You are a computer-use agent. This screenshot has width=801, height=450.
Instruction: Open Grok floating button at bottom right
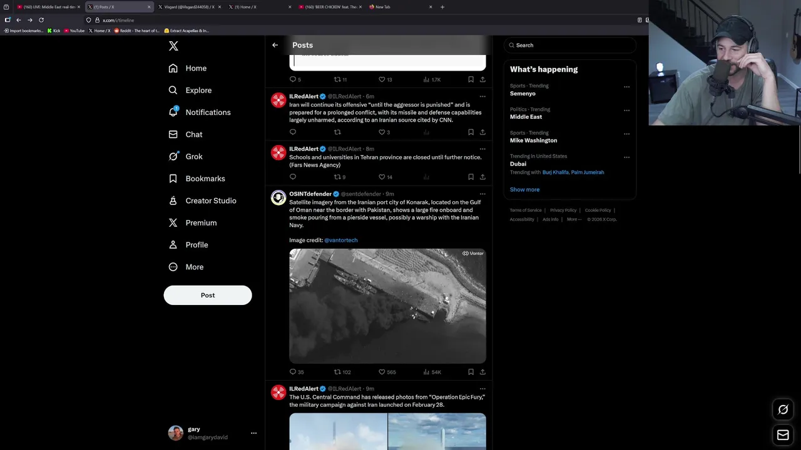point(783,410)
